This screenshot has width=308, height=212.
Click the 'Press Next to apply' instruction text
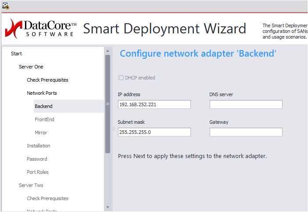tap(192, 156)
